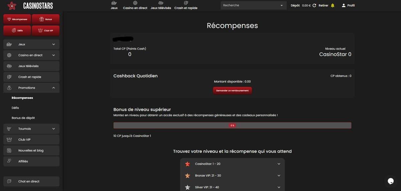Open Jeux télévisés in the sidebar
This screenshot has height=191, width=401.
click(x=31, y=66)
